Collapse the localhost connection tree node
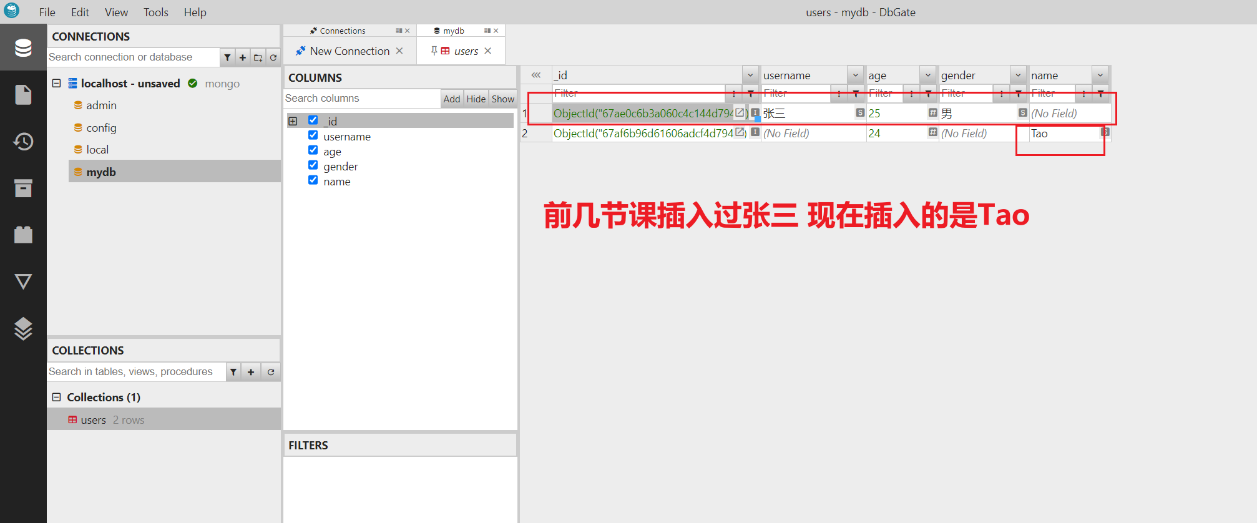This screenshot has width=1257, height=523. 56,83
